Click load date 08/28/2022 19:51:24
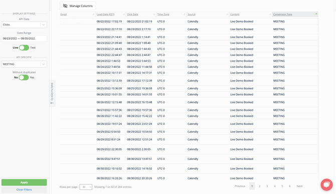 [x=109, y=124]
